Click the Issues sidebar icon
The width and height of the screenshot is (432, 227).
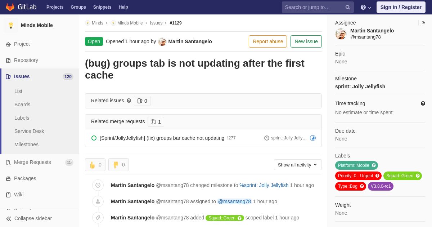coord(8,77)
